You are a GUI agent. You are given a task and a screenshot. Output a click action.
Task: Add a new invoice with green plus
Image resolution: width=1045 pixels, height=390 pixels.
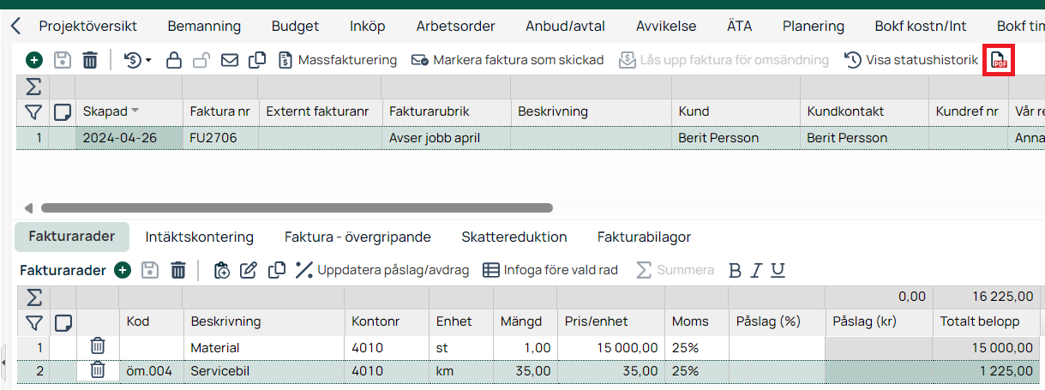tap(33, 60)
